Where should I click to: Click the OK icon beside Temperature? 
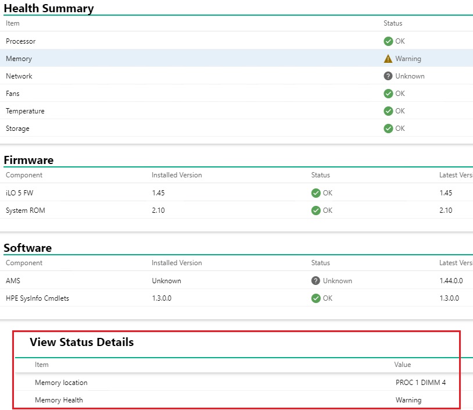(x=388, y=110)
